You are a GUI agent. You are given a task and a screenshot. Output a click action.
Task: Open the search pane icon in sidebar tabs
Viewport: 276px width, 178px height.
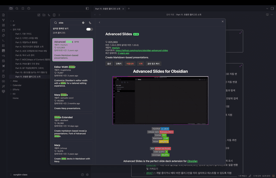(x=17, y=8)
